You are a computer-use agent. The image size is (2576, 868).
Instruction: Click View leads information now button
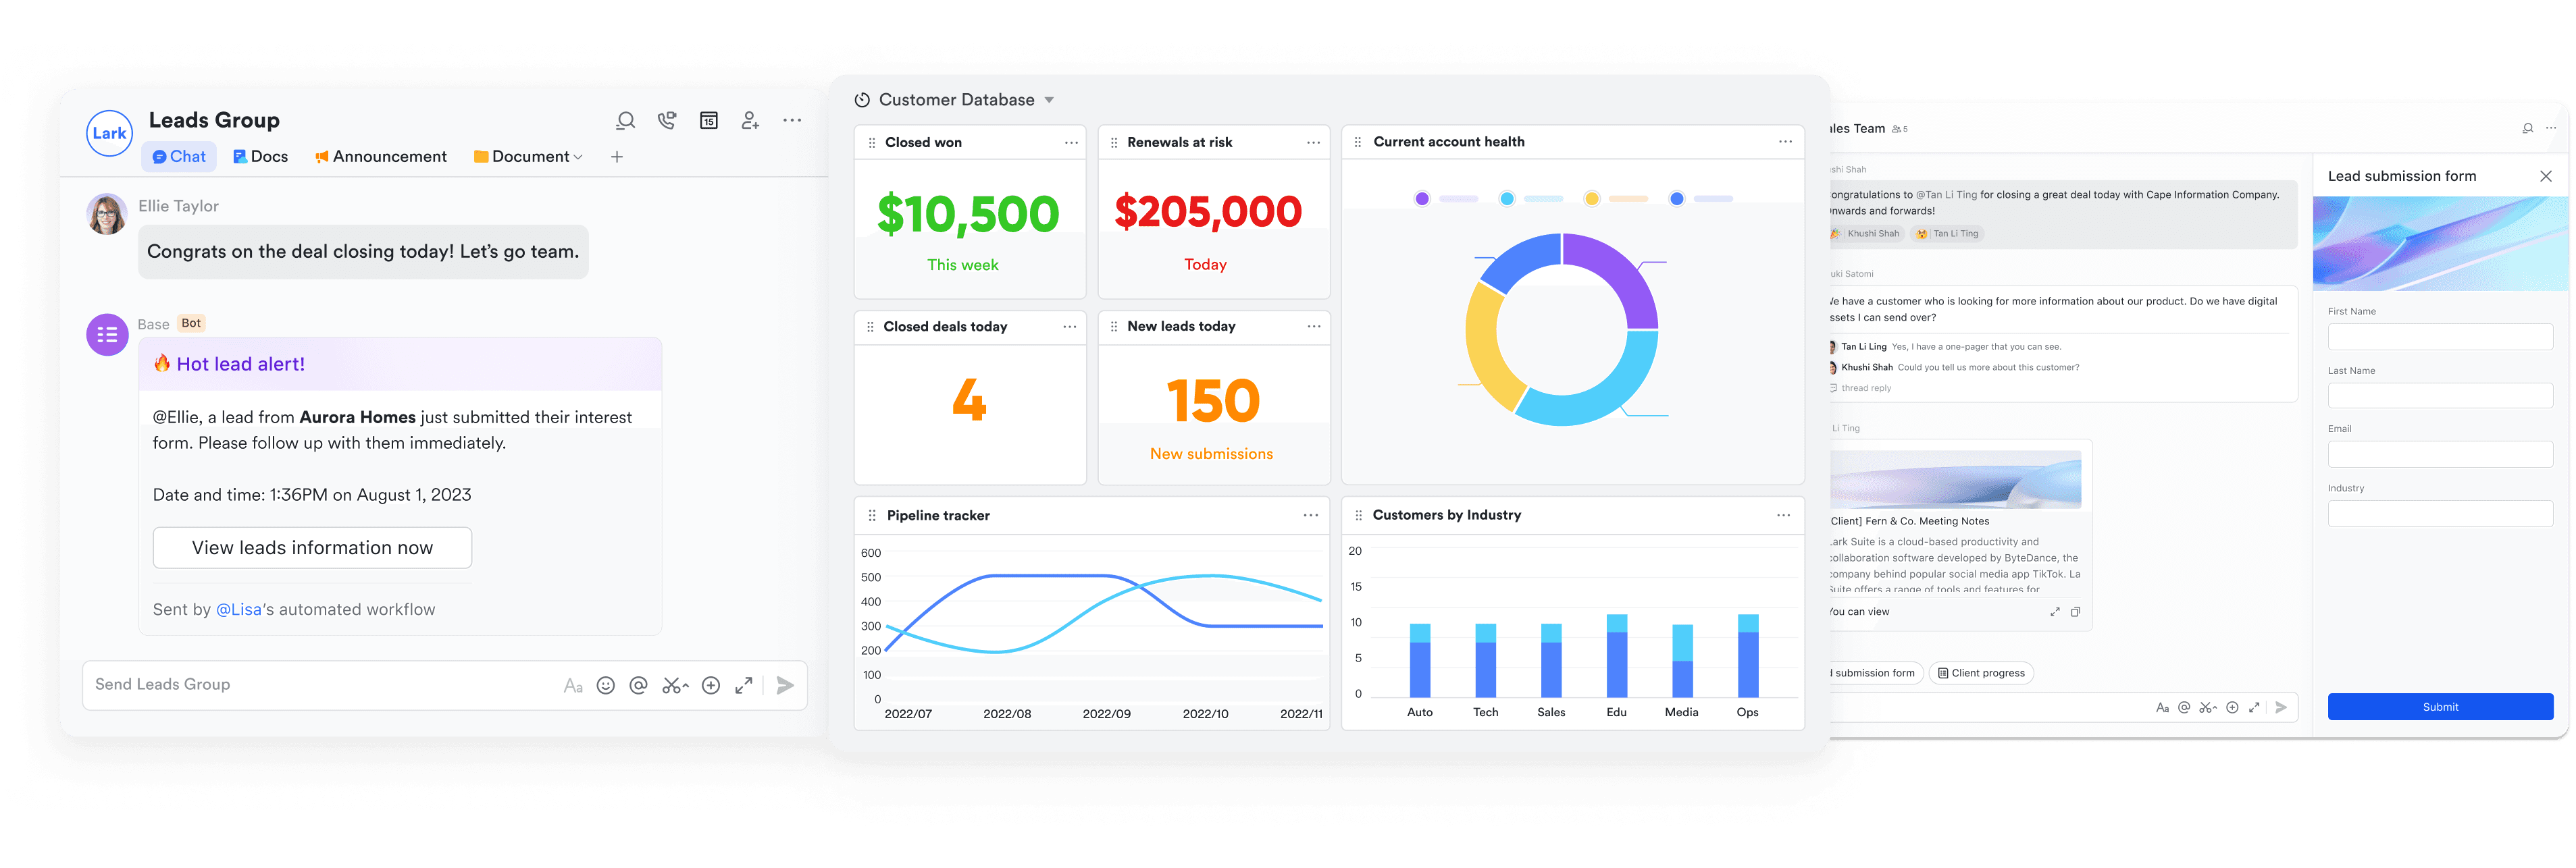pyautogui.click(x=312, y=547)
